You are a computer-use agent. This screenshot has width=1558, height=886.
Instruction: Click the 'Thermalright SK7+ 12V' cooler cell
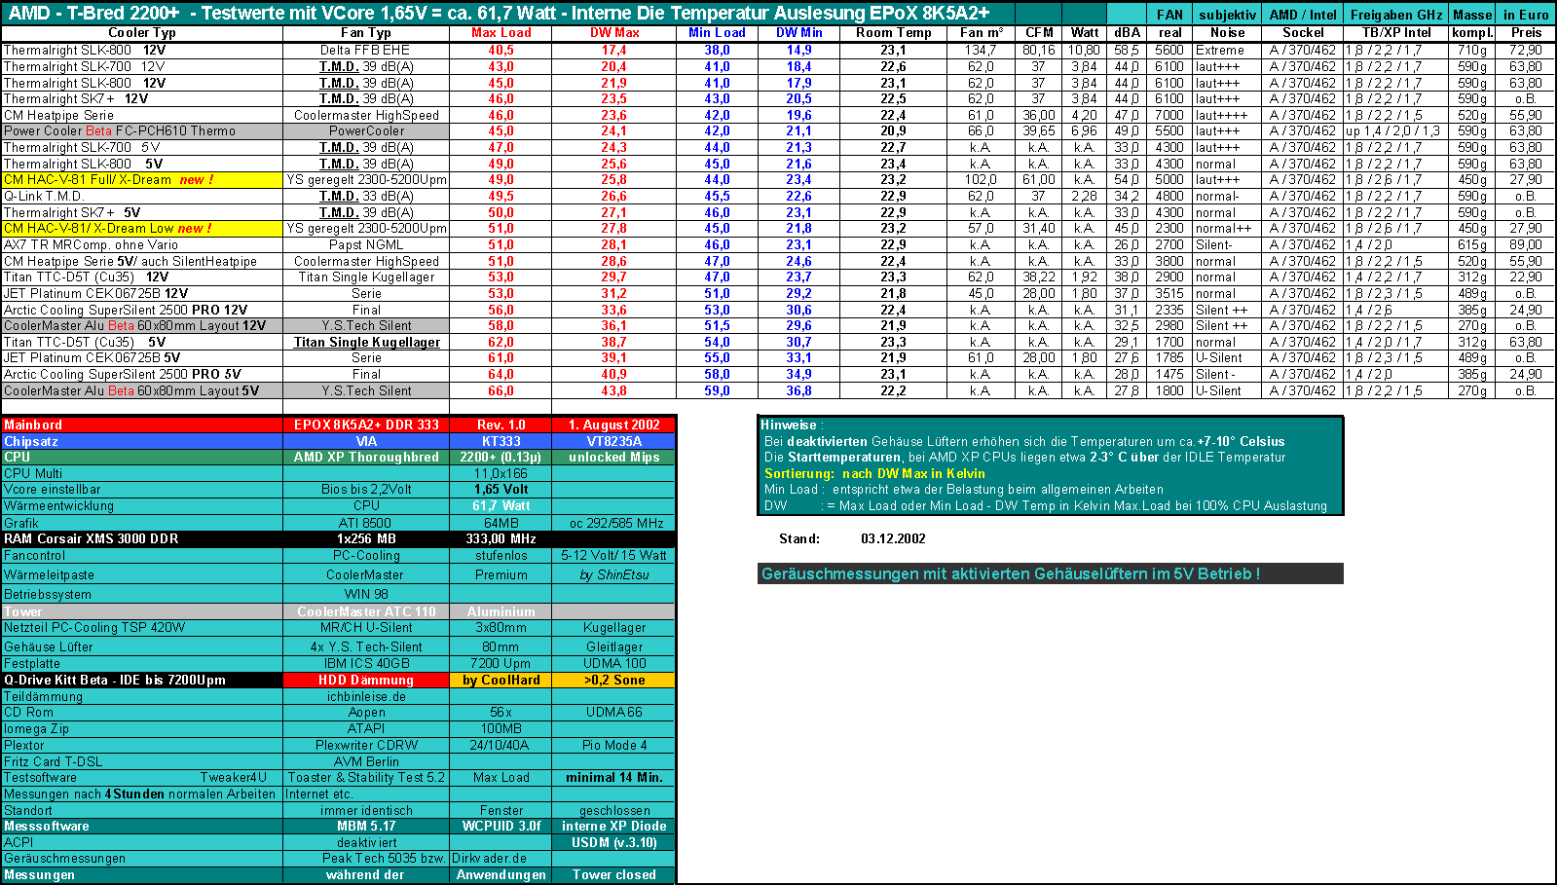[142, 99]
